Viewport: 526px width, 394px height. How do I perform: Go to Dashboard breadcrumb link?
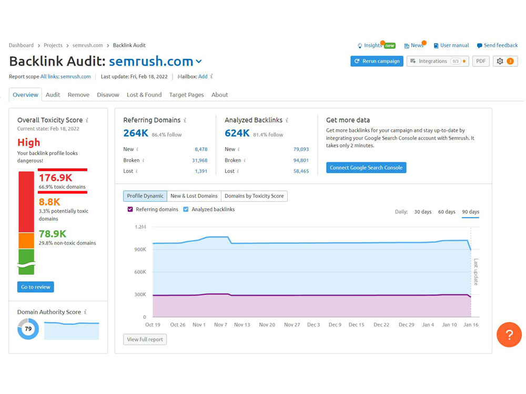tap(21, 45)
